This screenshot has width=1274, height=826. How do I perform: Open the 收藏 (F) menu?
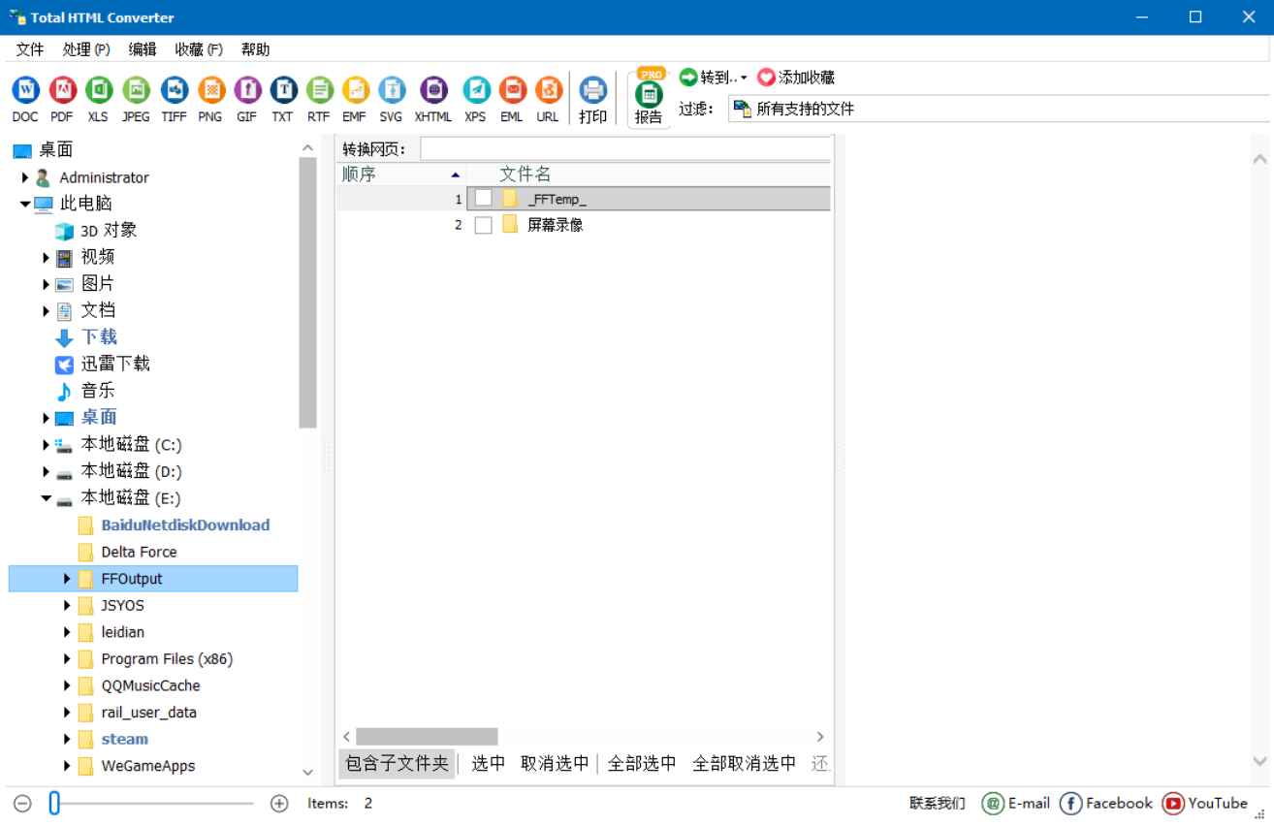[197, 48]
